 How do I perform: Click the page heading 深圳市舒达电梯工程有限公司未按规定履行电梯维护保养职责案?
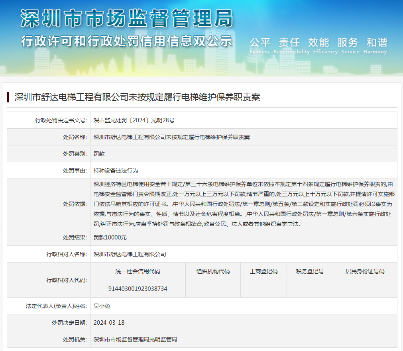[137, 97]
